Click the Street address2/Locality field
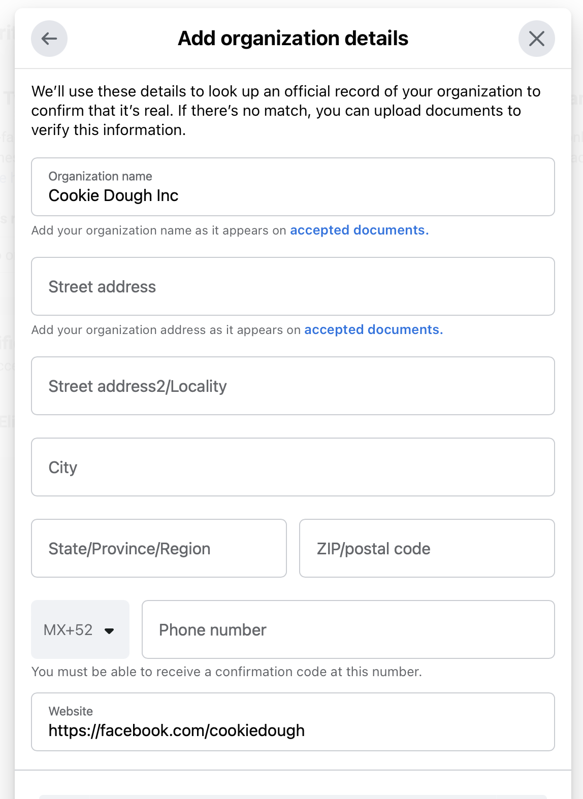The image size is (583, 799). [293, 386]
